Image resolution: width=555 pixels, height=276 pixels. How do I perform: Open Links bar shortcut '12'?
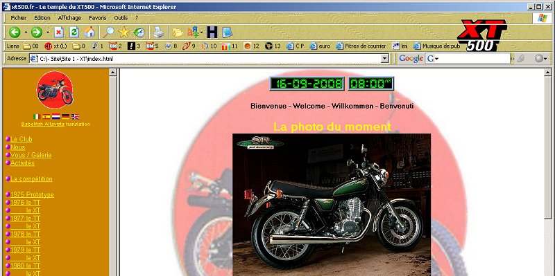(251, 46)
